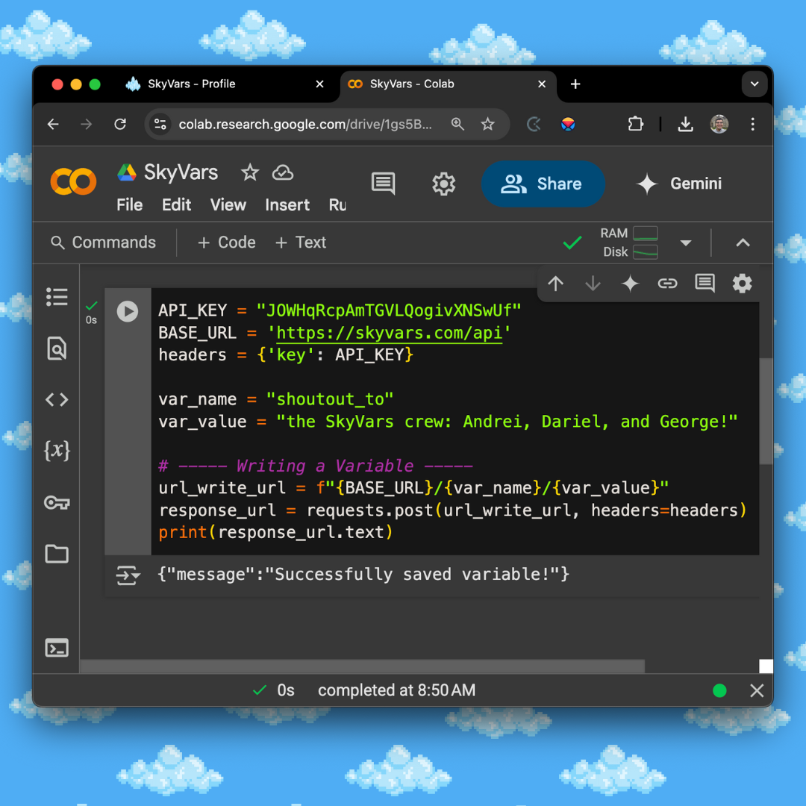Open the Edit menu
Viewport: 806px width, 806px height.
pos(176,205)
